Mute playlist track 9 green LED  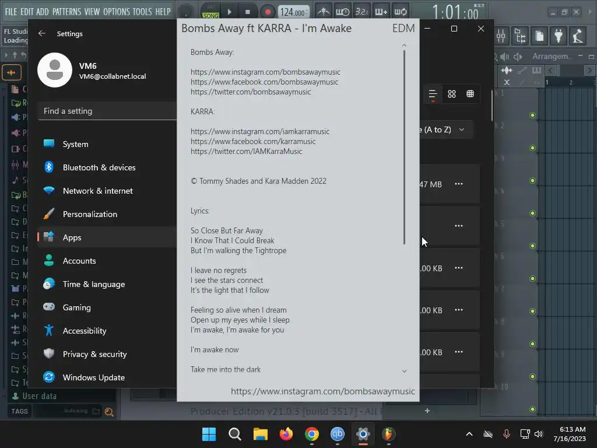click(532, 376)
